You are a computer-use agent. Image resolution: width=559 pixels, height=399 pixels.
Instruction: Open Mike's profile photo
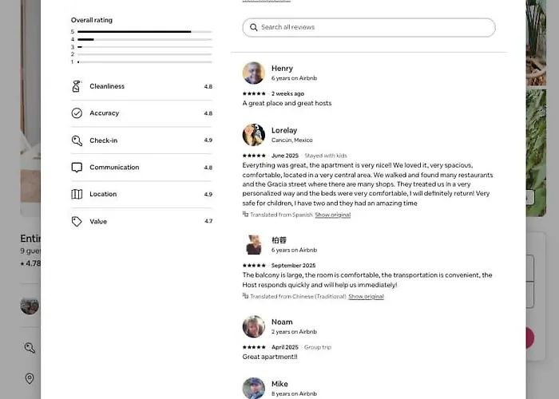[x=253, y=388]
